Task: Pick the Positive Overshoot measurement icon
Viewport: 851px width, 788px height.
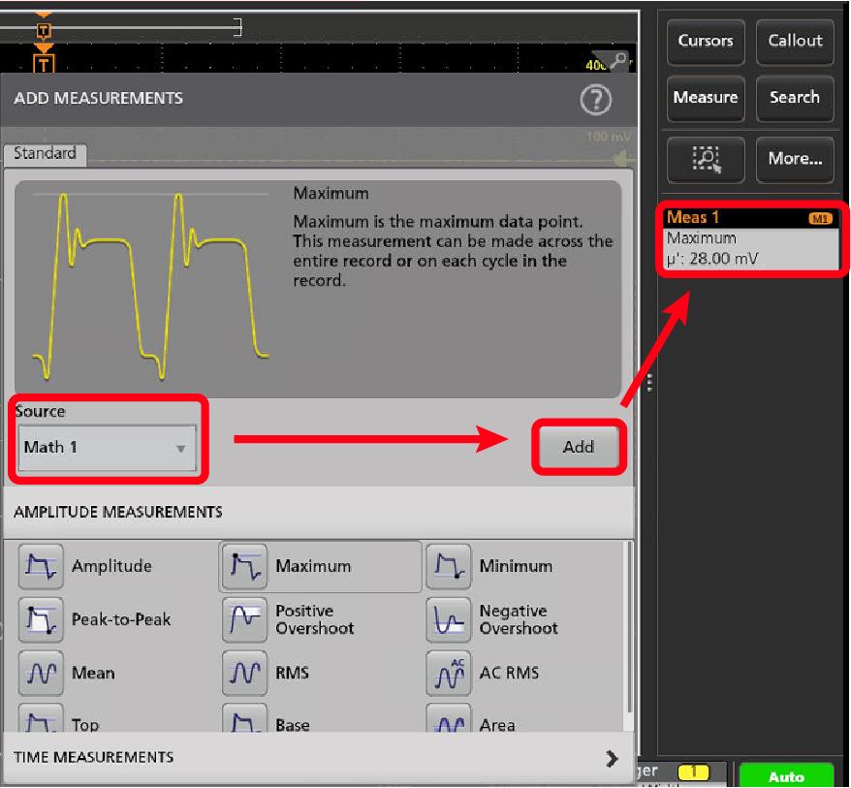Action: click(242, 619)
